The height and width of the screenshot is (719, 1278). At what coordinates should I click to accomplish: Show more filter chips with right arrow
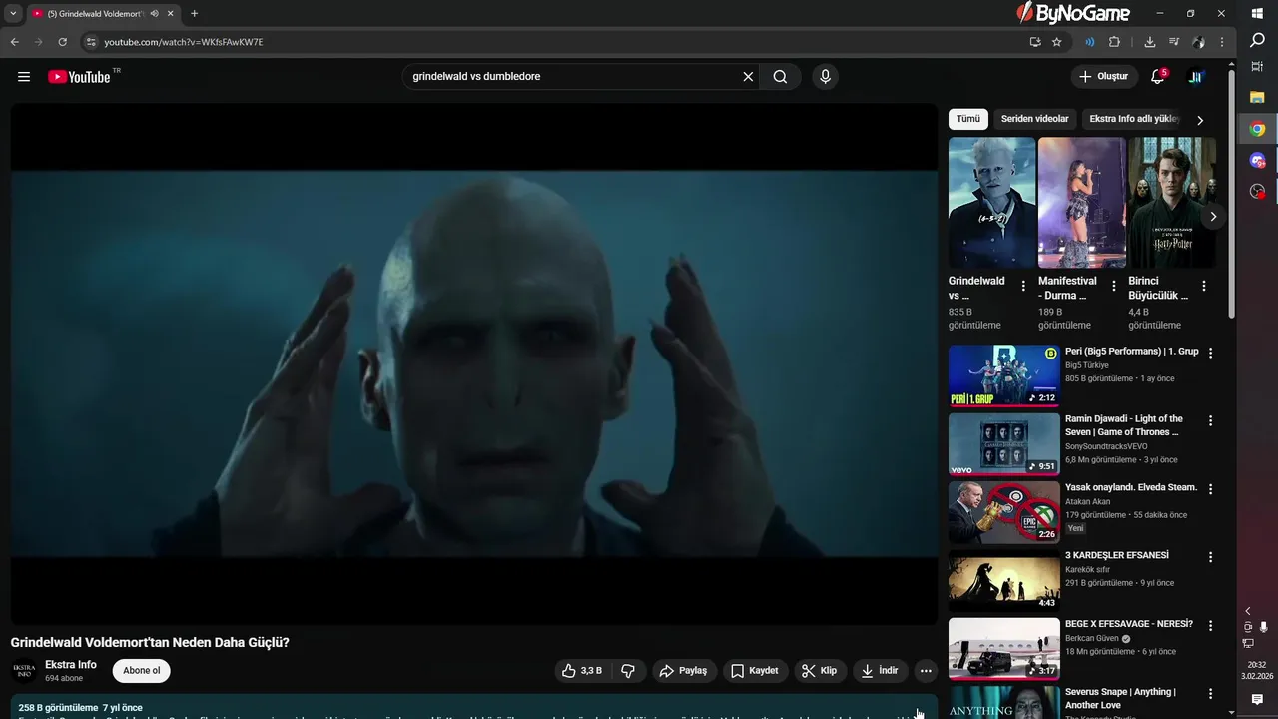point(1200,120)
